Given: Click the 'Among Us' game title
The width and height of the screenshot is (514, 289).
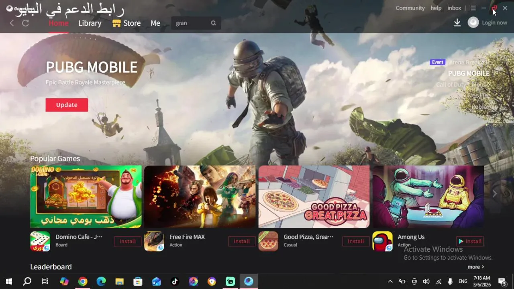Looking at the screenshot, I should point(411,237).
